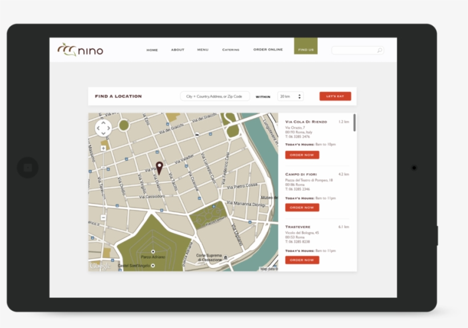Order now from Campo di Fiori
The width and height of the screenshot is (468, 328).
pos(302,208)
